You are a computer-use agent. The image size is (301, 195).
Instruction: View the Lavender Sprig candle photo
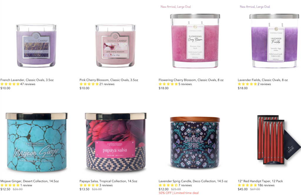pos(195,143)
